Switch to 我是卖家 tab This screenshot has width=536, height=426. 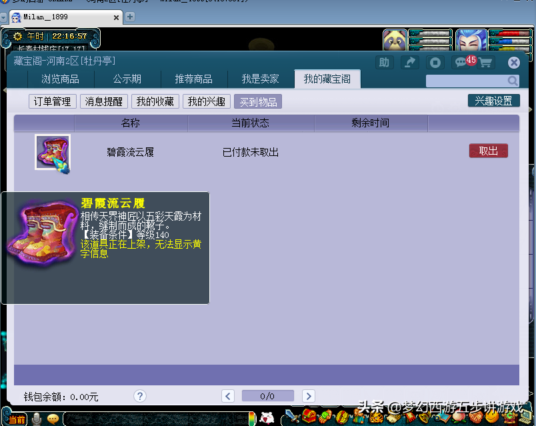[261, 79]
